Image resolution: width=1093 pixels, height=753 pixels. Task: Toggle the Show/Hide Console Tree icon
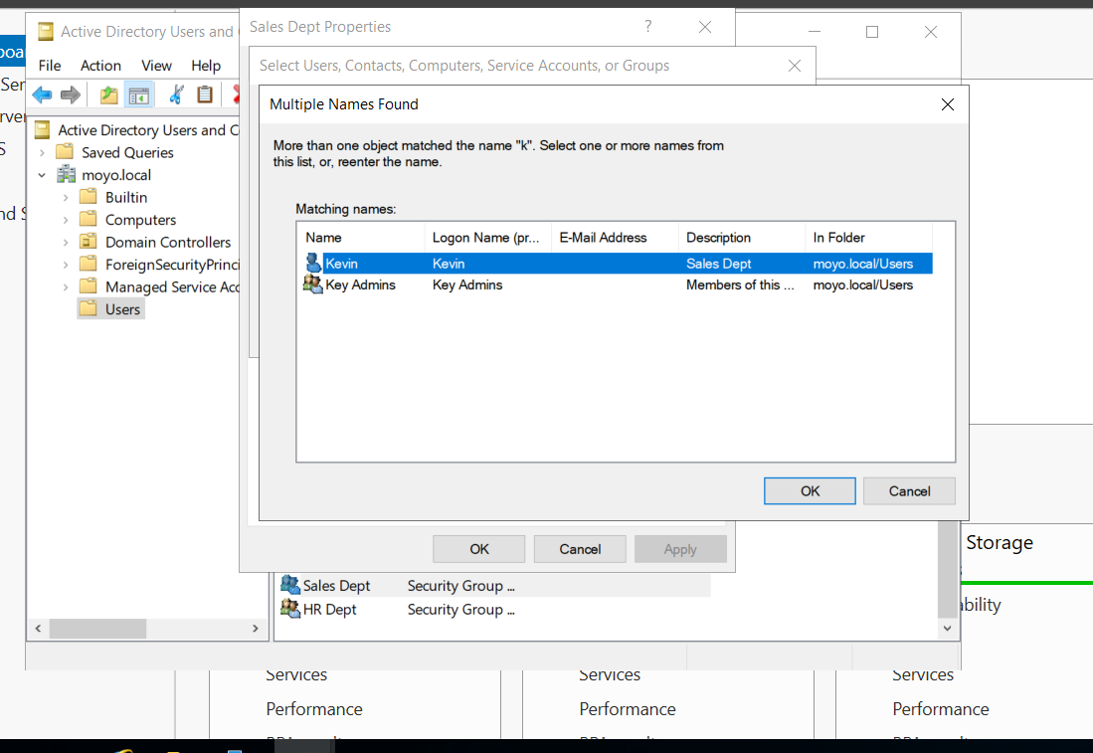click(139, 94)
